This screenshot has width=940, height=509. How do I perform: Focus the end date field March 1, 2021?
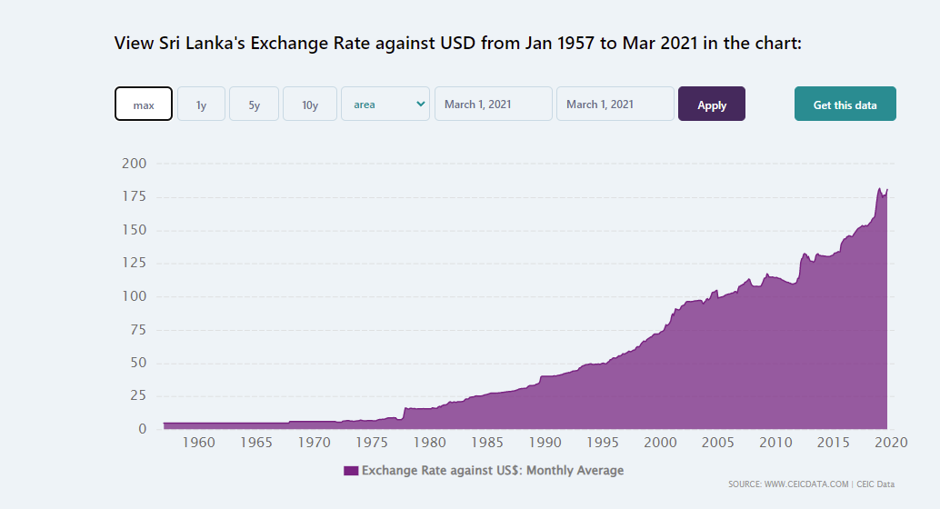tap(615, 104)
